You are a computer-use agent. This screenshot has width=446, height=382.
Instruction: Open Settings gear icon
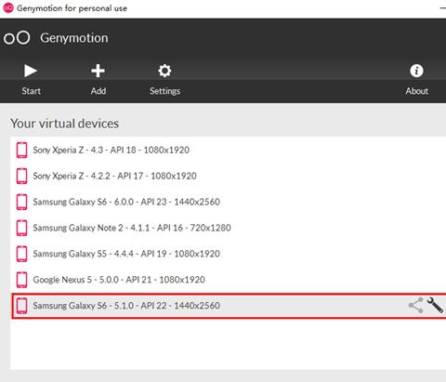(164, 71)
